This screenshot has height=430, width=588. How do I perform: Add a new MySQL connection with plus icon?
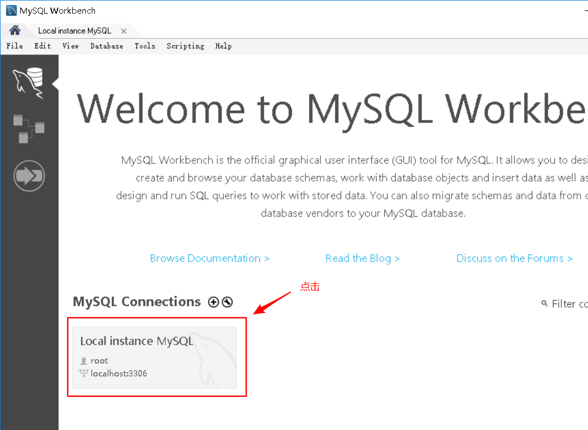point(213,301)
